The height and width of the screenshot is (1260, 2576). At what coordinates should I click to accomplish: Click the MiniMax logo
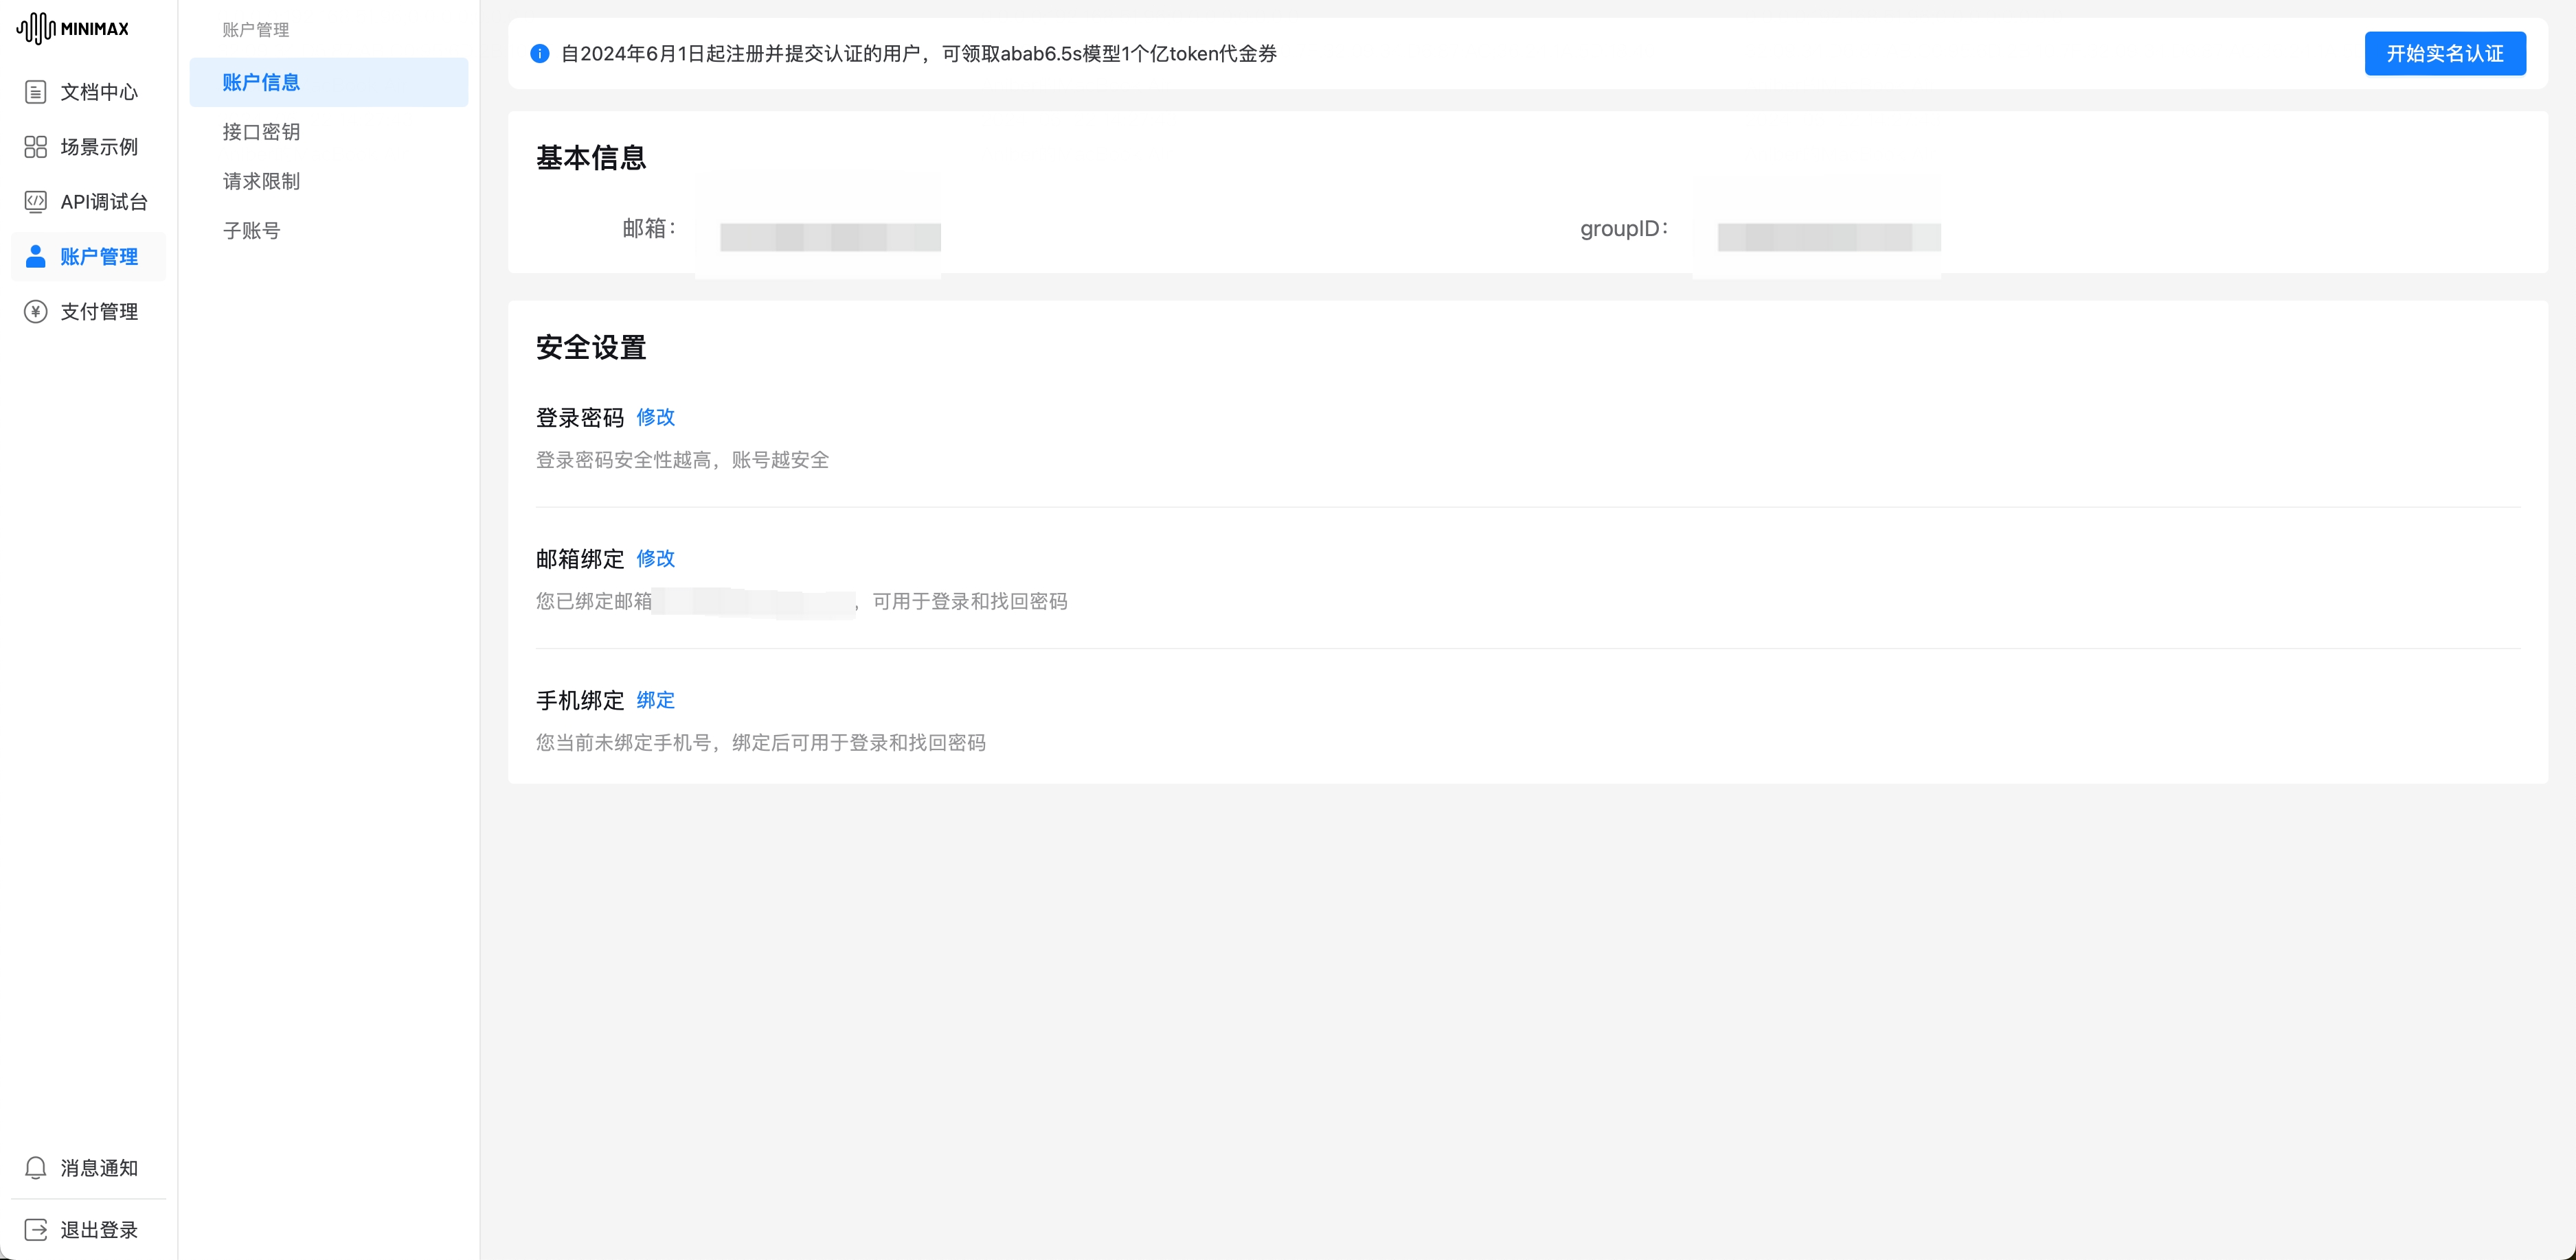pos(73,28)
